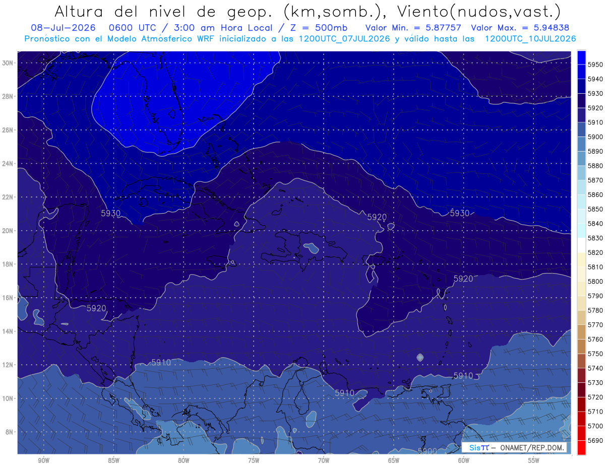Viewport: 605px width, 467px height.
Task: Click the legend swatch between 5940 and 5950
Action: pyautogui.click(x=581, y=72)
